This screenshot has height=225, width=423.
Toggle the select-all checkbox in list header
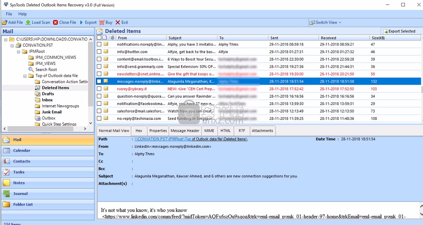pos(99,38)
